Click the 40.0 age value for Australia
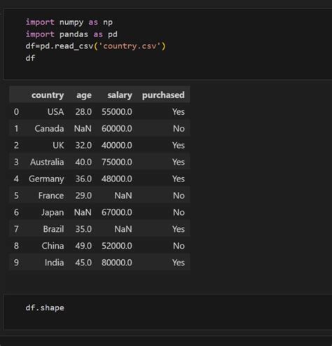This screenshot has width=332, height=346. [x=83, y=162]
